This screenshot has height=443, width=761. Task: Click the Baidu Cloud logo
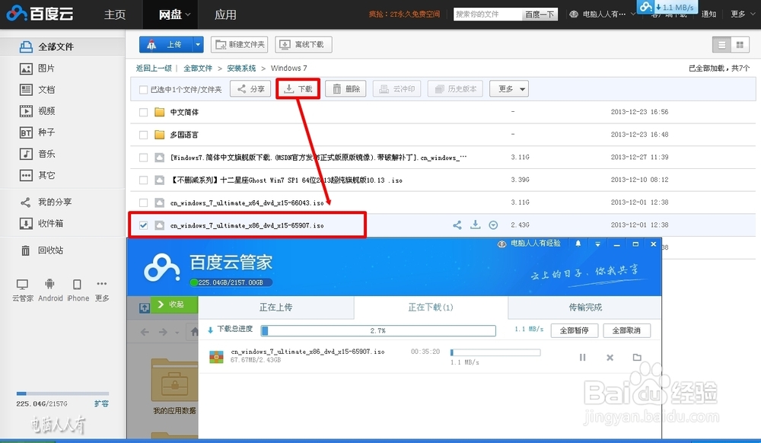coord(40,14)
